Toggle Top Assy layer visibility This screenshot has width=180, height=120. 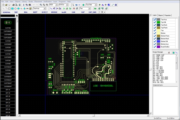coord(154,19)
